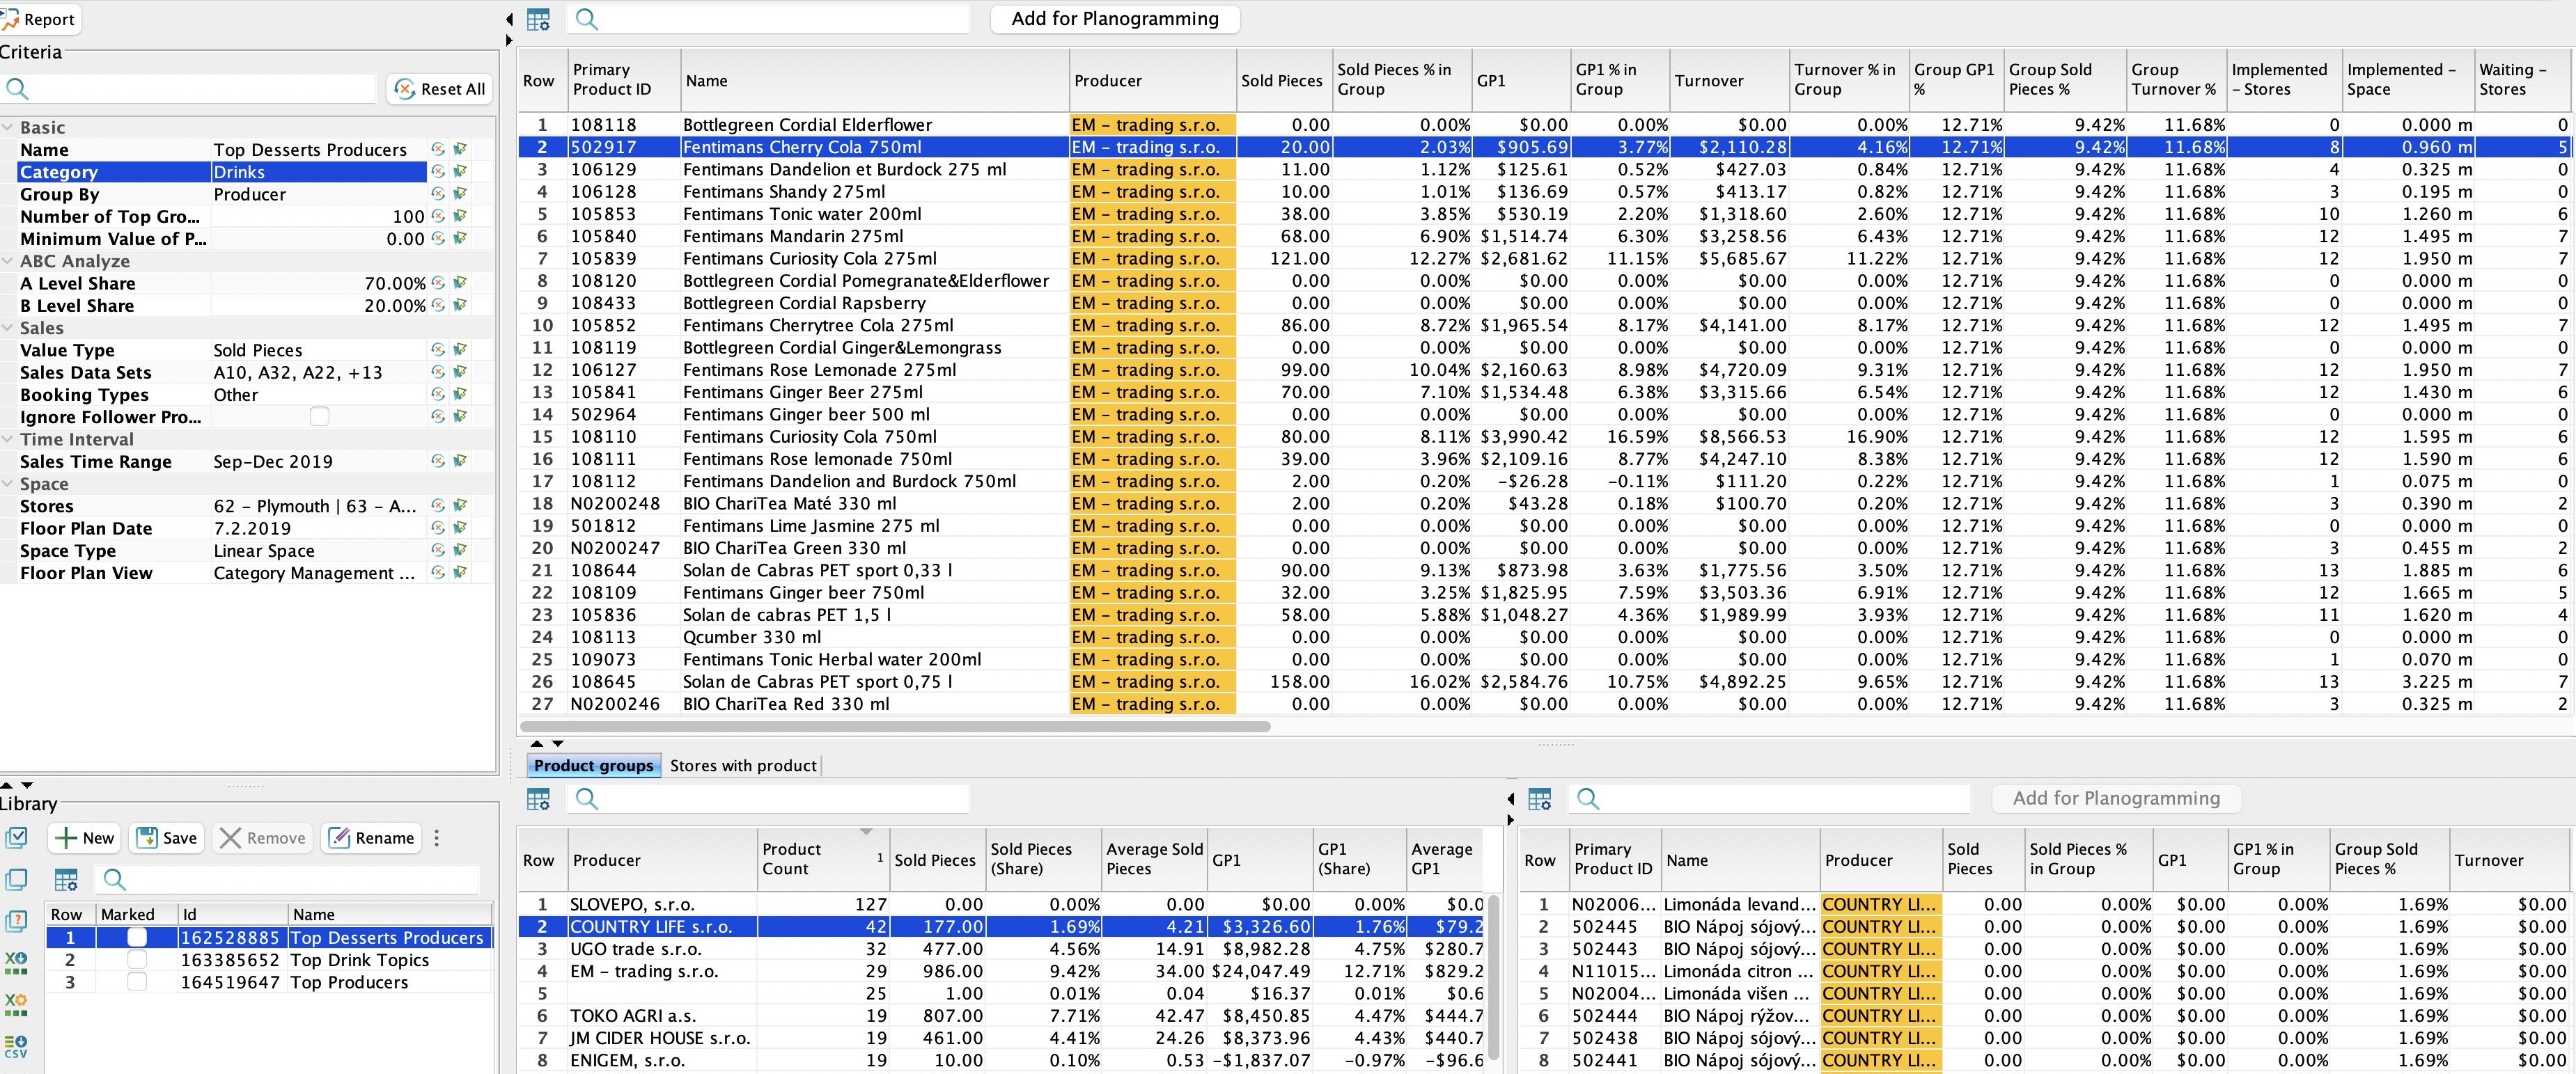Reset the Value Type criterion
This screenshot has width=2576, height=1074.
tap(437, 349)
